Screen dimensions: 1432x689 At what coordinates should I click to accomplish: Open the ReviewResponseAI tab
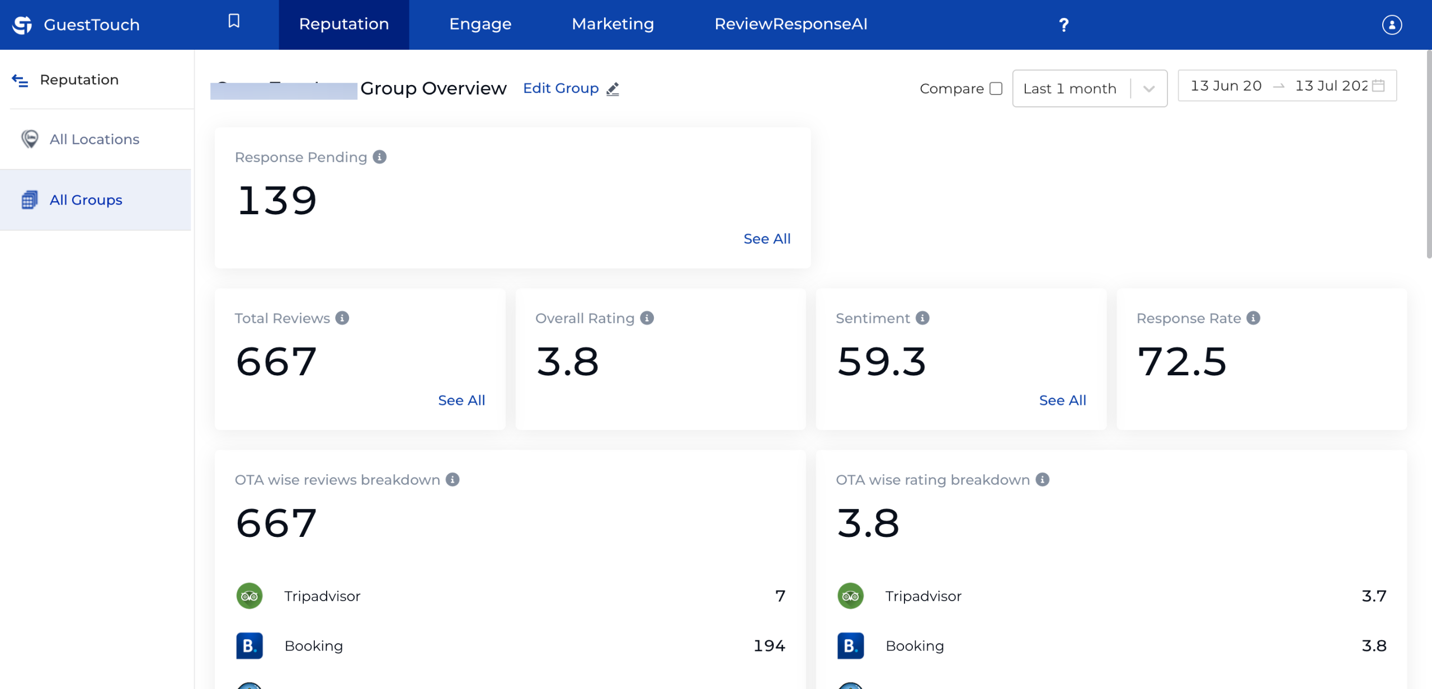(790, 25)
